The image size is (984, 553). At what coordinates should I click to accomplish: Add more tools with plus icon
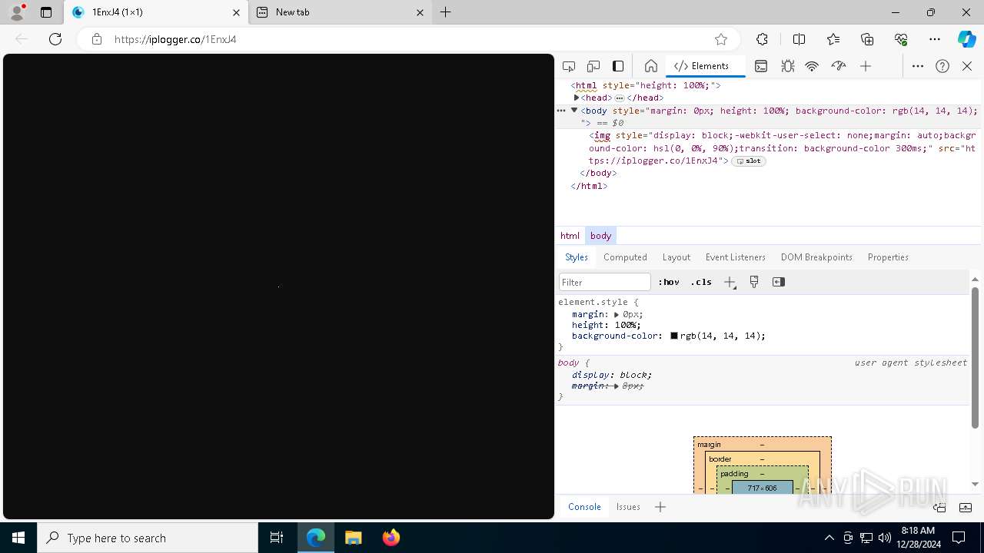tap(866, 66)
